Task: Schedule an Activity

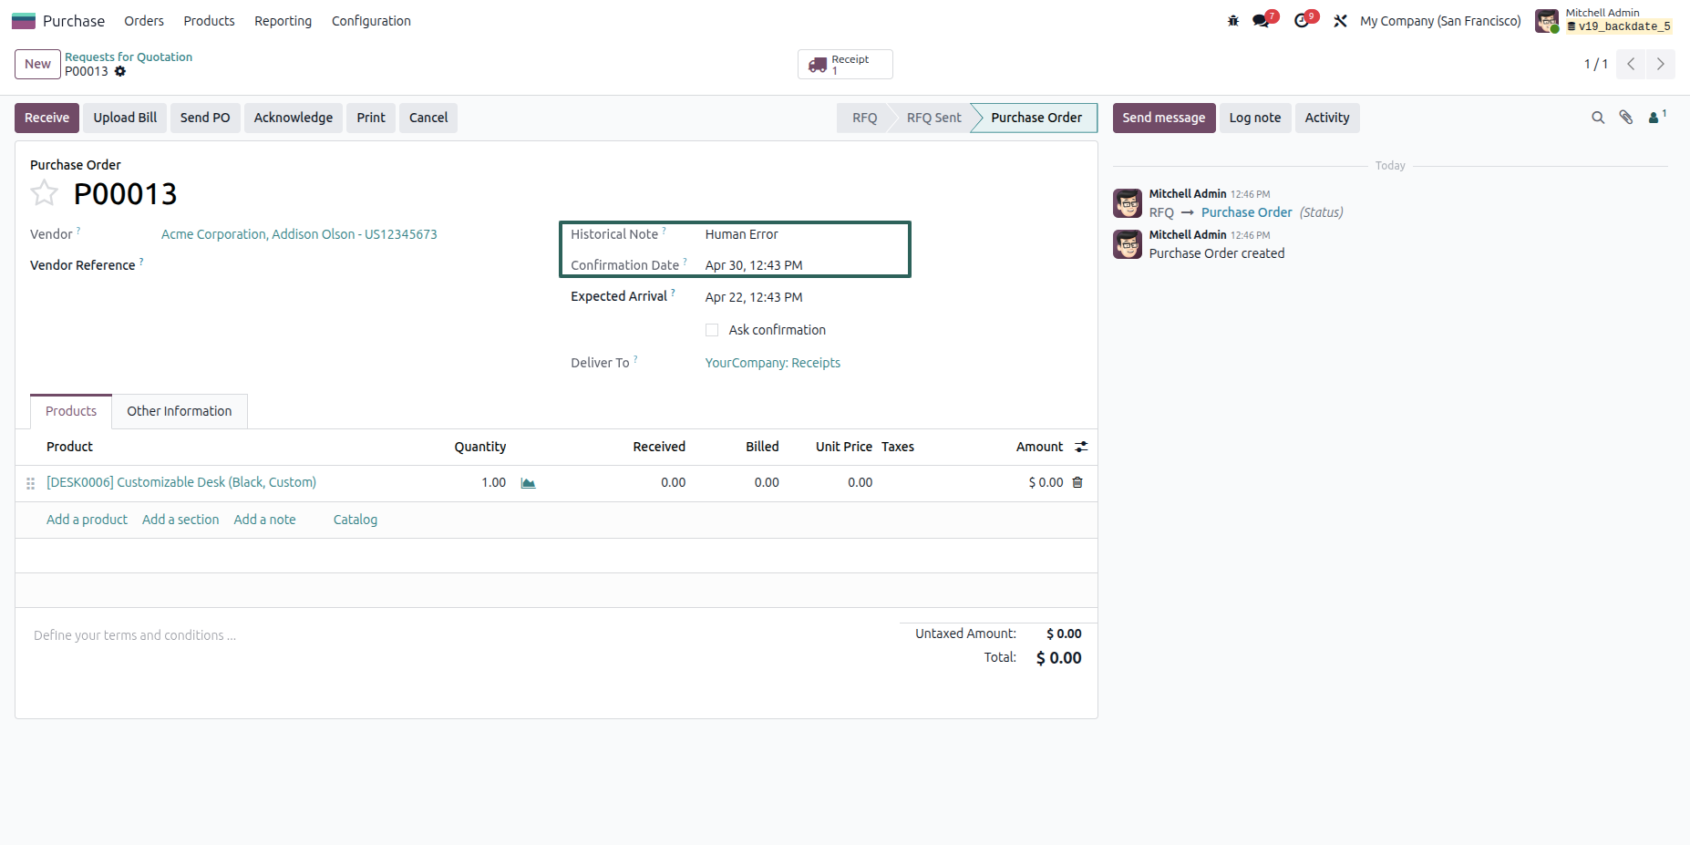Action: pos(1327,118)
